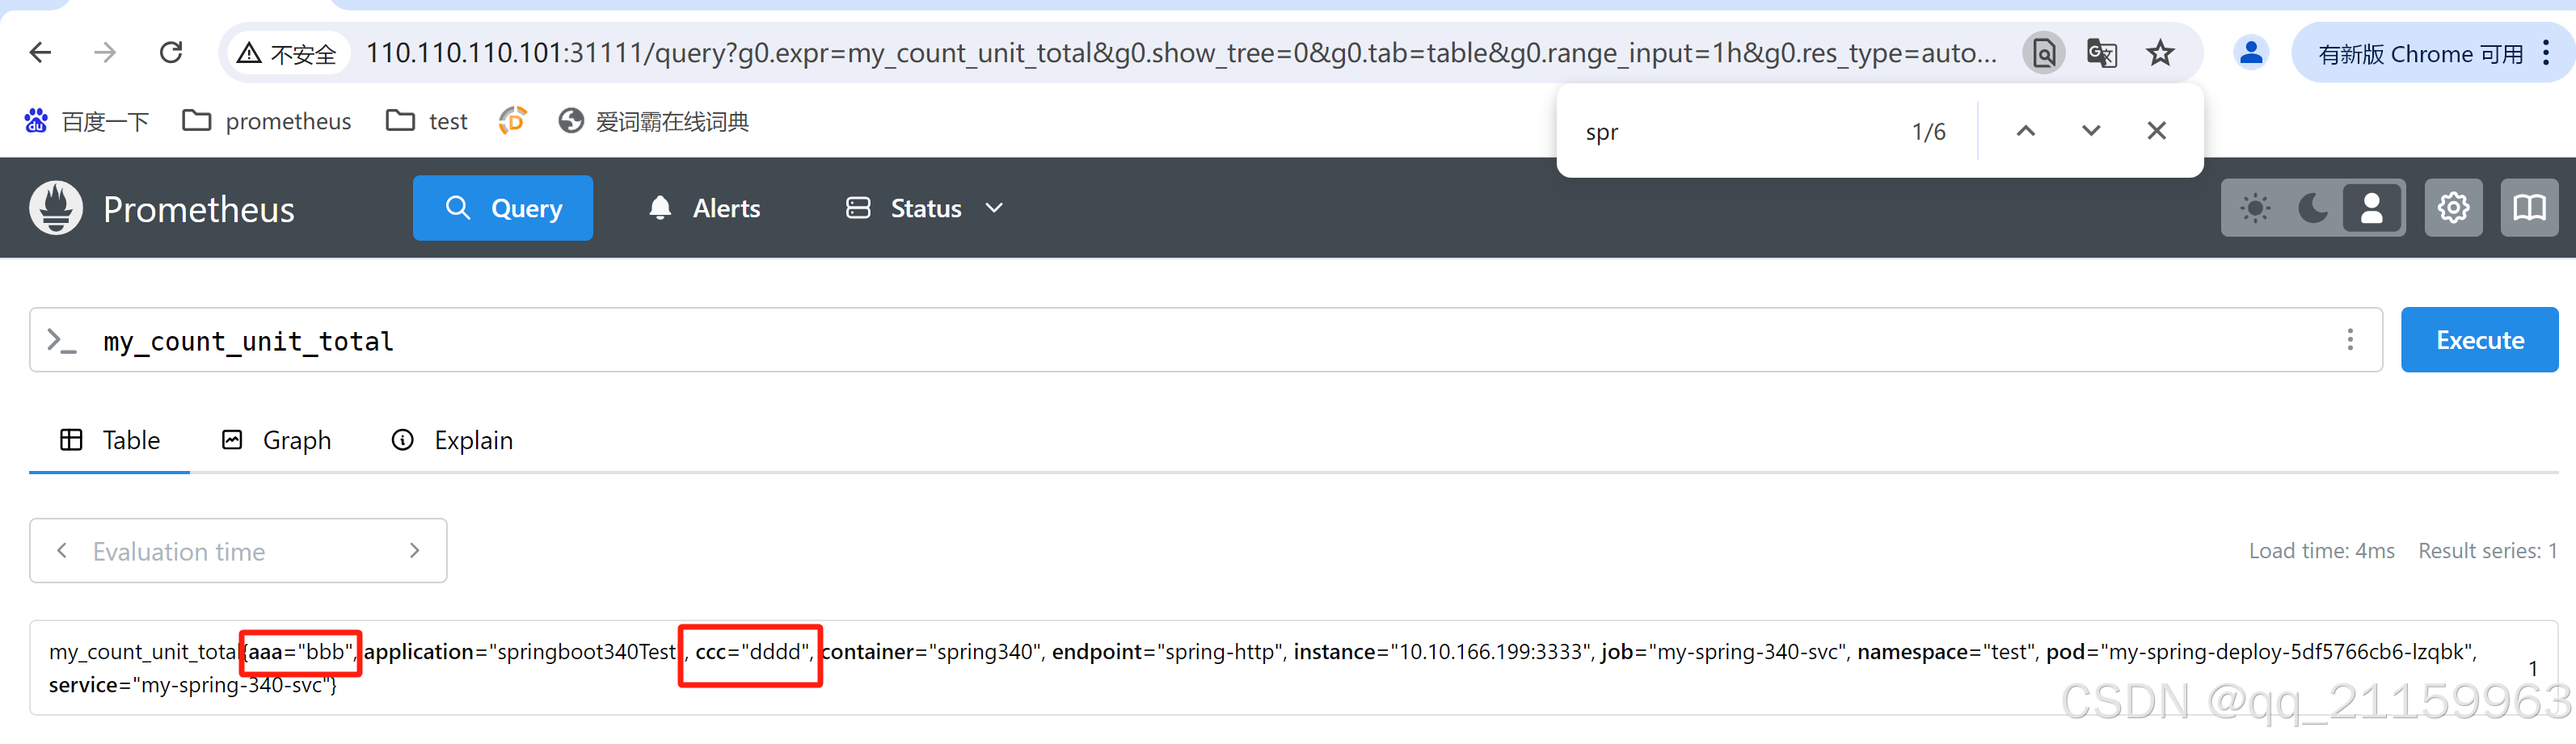Click the Query navigation button
The width and height of the screenshot is (2576, 744).
click(503, 208)
